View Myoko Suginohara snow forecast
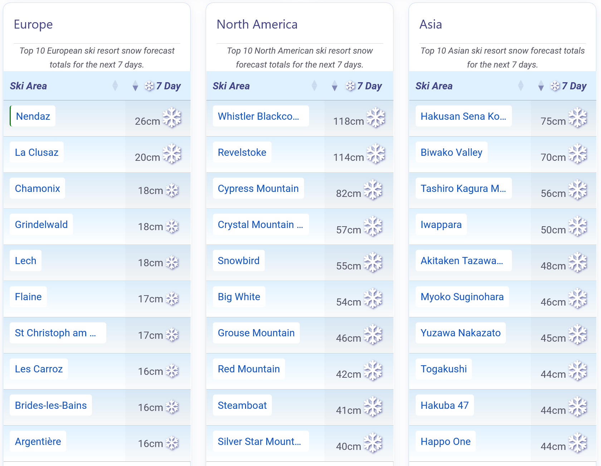Screen dimensions: 601x466 pyautogui.click(x=462, y=297)
